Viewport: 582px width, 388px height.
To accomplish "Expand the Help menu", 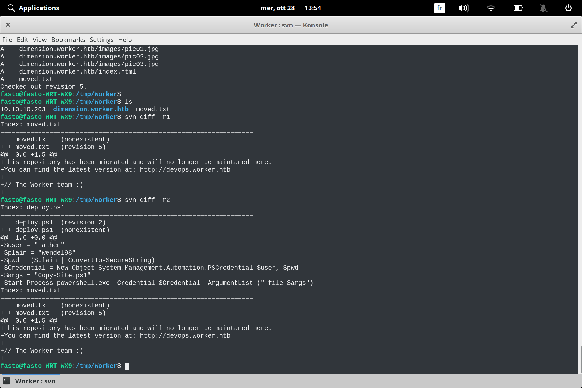I will (125, 40).
